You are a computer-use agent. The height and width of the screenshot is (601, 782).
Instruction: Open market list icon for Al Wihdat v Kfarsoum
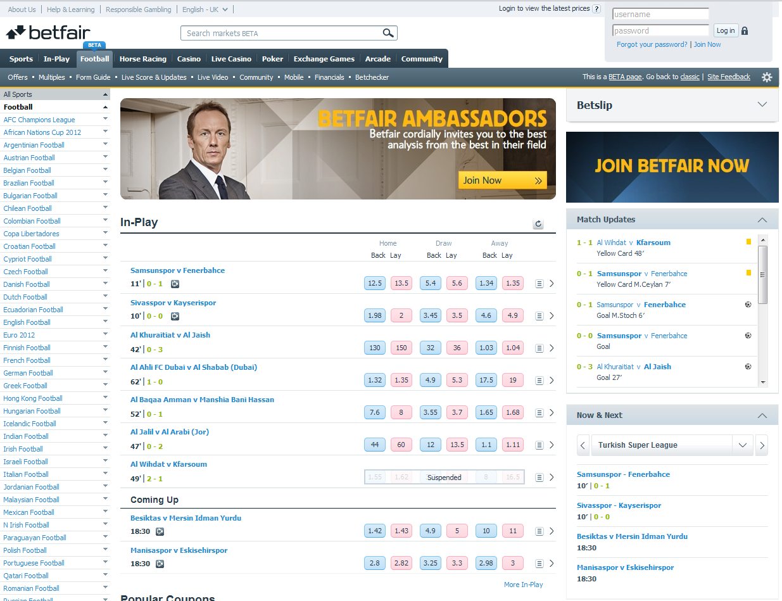[x=539, y=478]
